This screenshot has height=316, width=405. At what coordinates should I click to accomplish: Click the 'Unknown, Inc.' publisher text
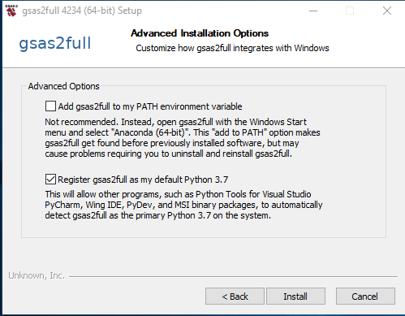click(37, 275)
